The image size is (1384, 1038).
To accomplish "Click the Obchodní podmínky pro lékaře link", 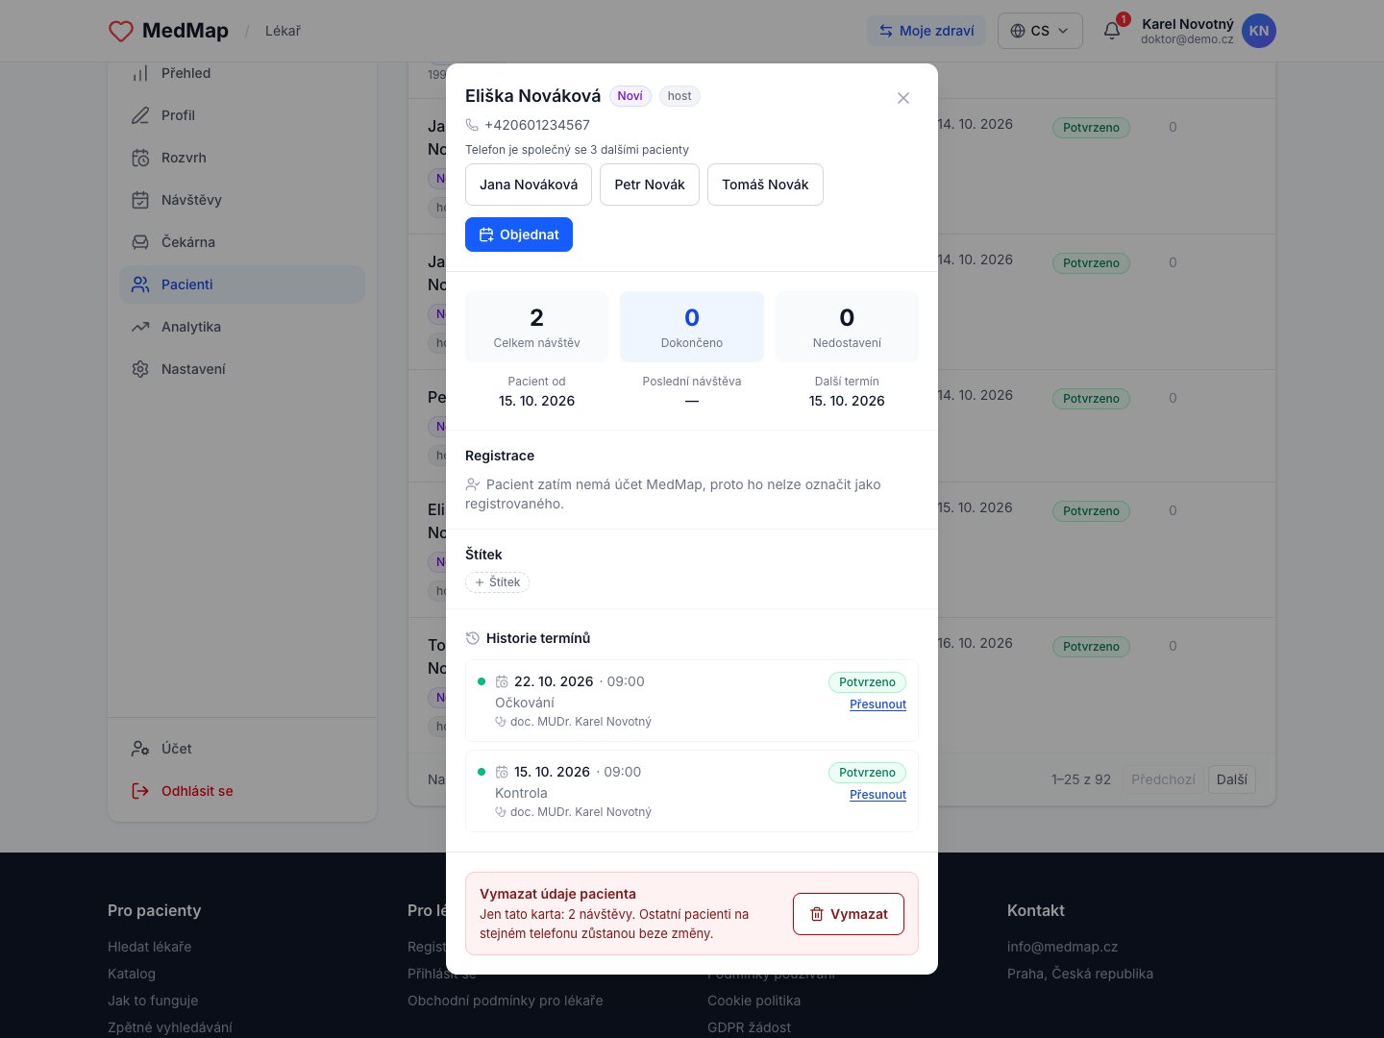I will [506, 1001].
